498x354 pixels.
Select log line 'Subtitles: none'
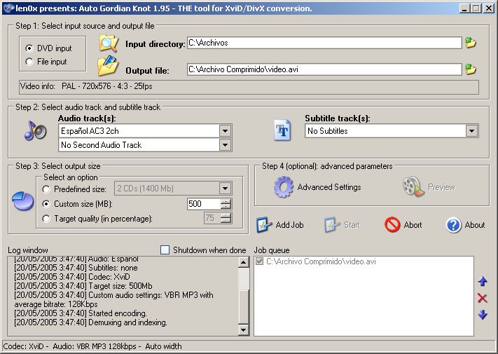coord(76,268)
